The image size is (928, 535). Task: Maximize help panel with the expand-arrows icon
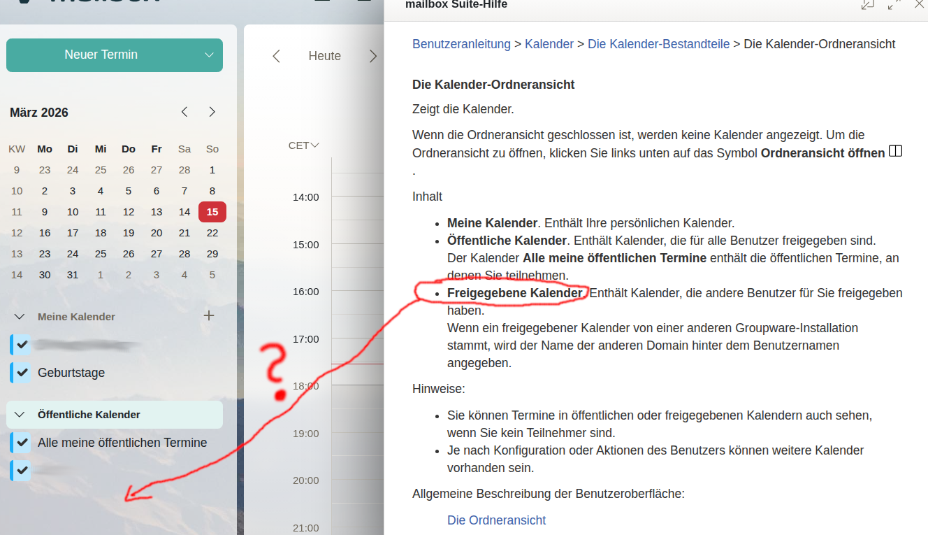894,5
